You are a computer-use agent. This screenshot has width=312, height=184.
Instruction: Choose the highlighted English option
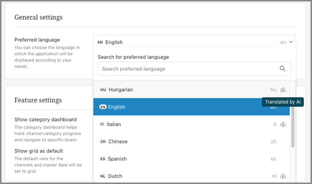click(192, 107)
